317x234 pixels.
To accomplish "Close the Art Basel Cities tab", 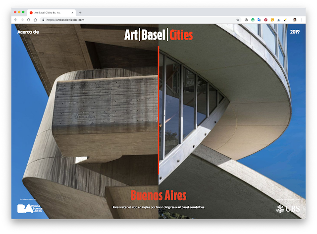I will (x=73, y=12).
